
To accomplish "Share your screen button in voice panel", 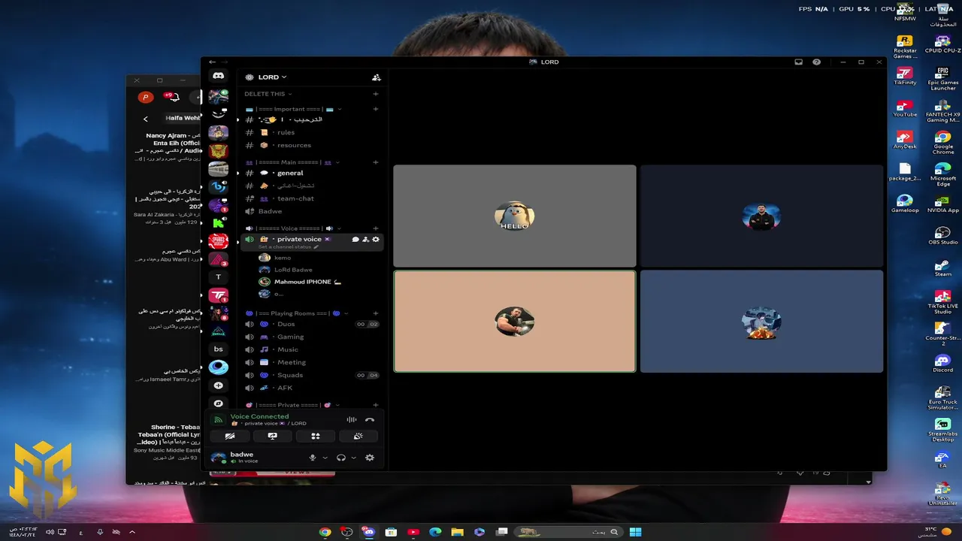I will [273, 436].
